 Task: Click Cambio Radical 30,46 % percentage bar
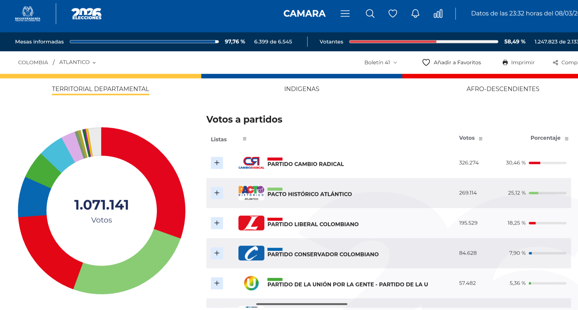548,163
